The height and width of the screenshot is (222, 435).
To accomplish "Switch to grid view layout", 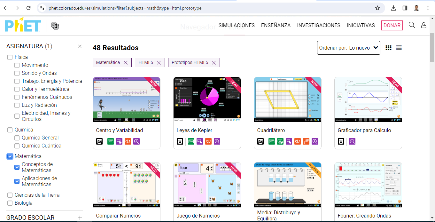I will [388, 48].
